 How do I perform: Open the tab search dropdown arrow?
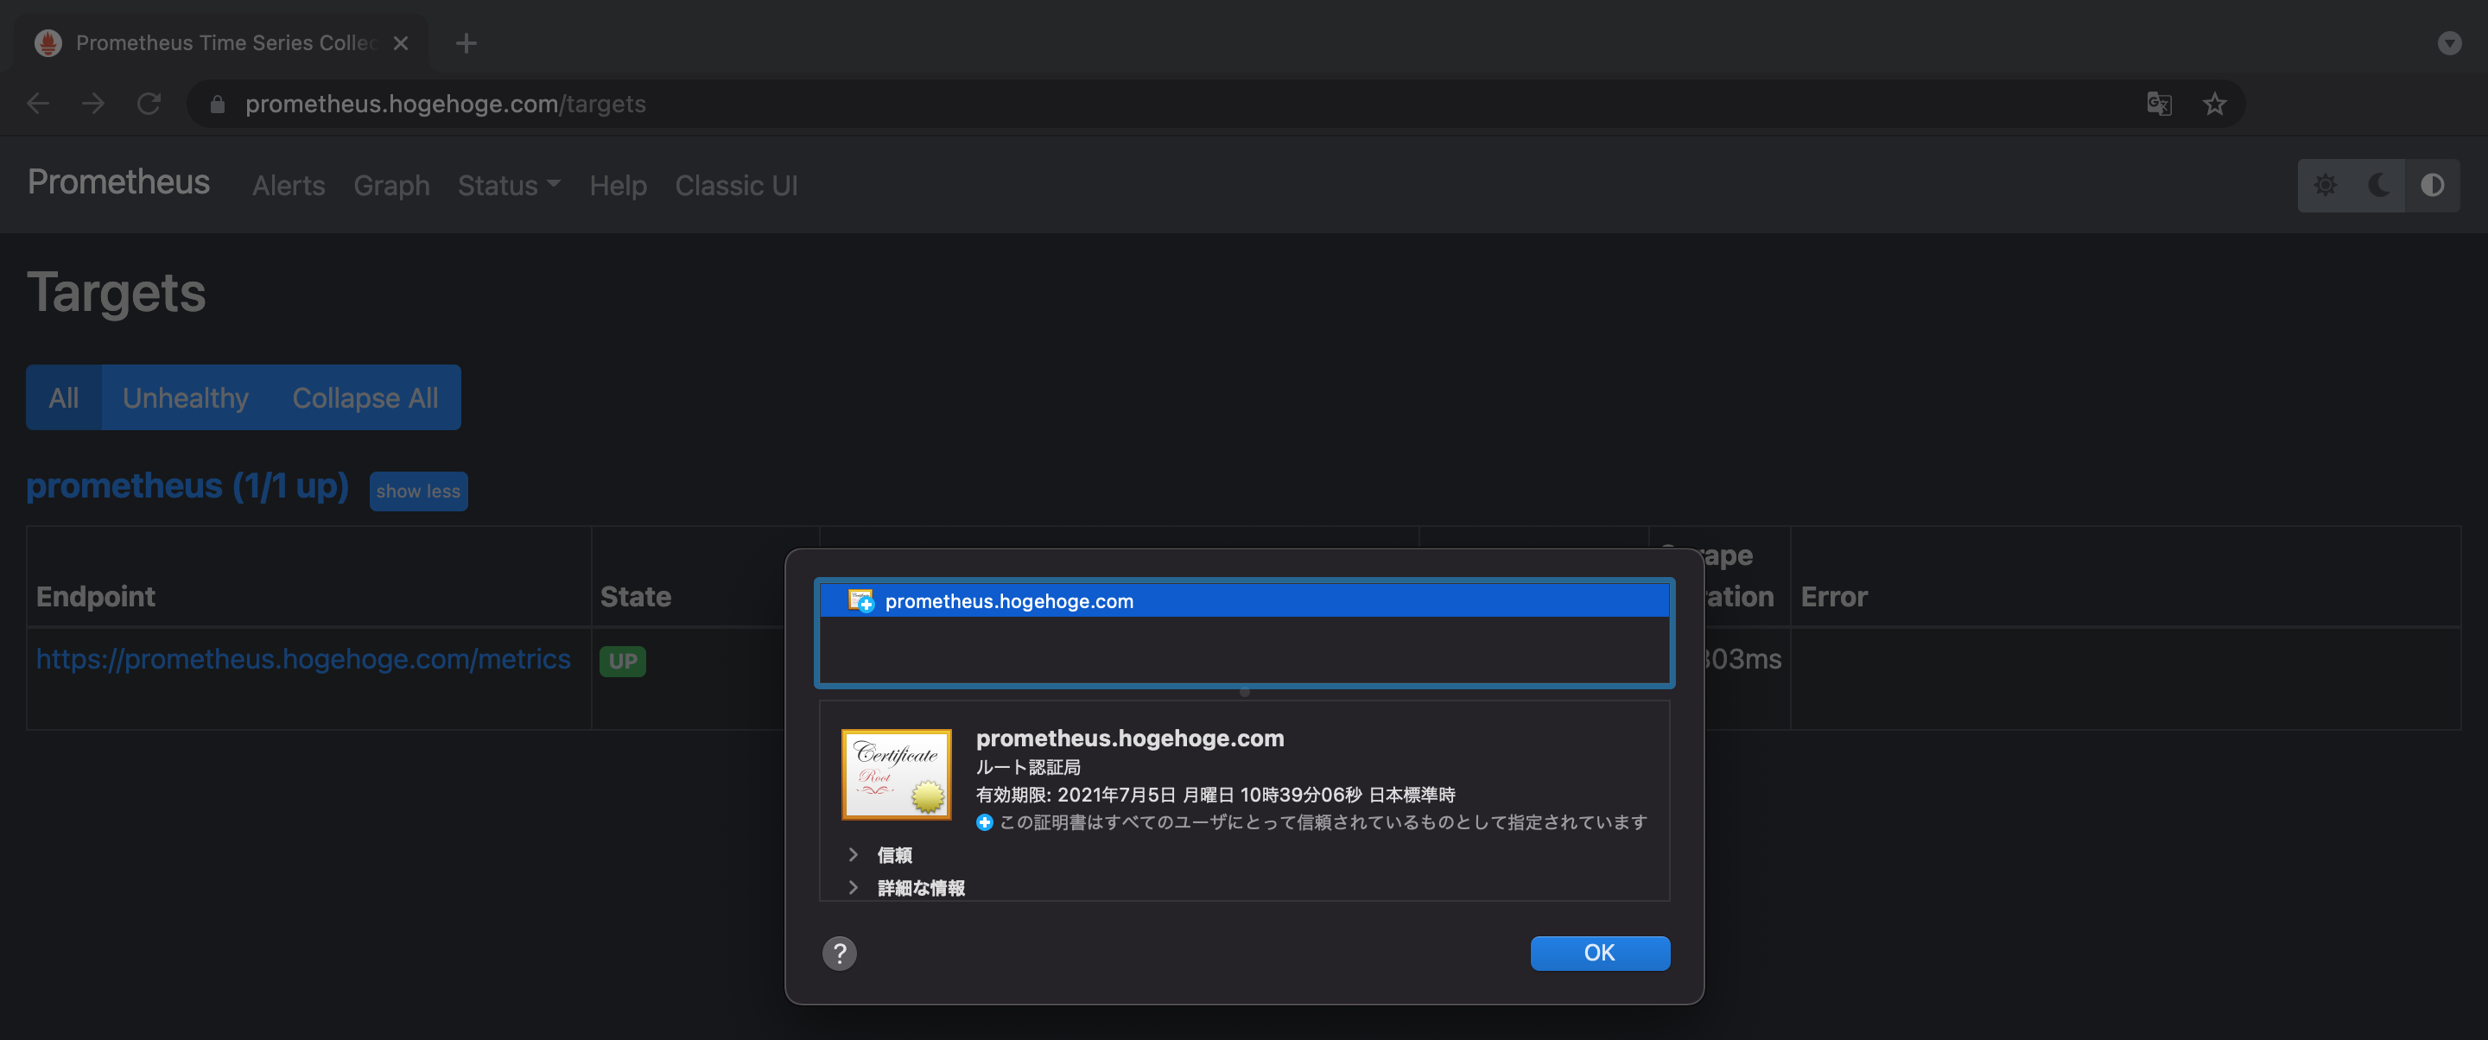pos(2448,42)
